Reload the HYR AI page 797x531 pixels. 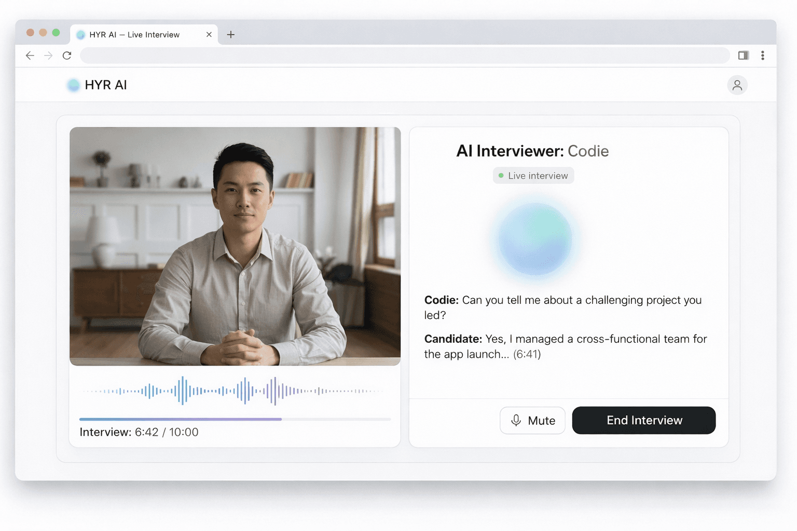[x=67, y=55]
